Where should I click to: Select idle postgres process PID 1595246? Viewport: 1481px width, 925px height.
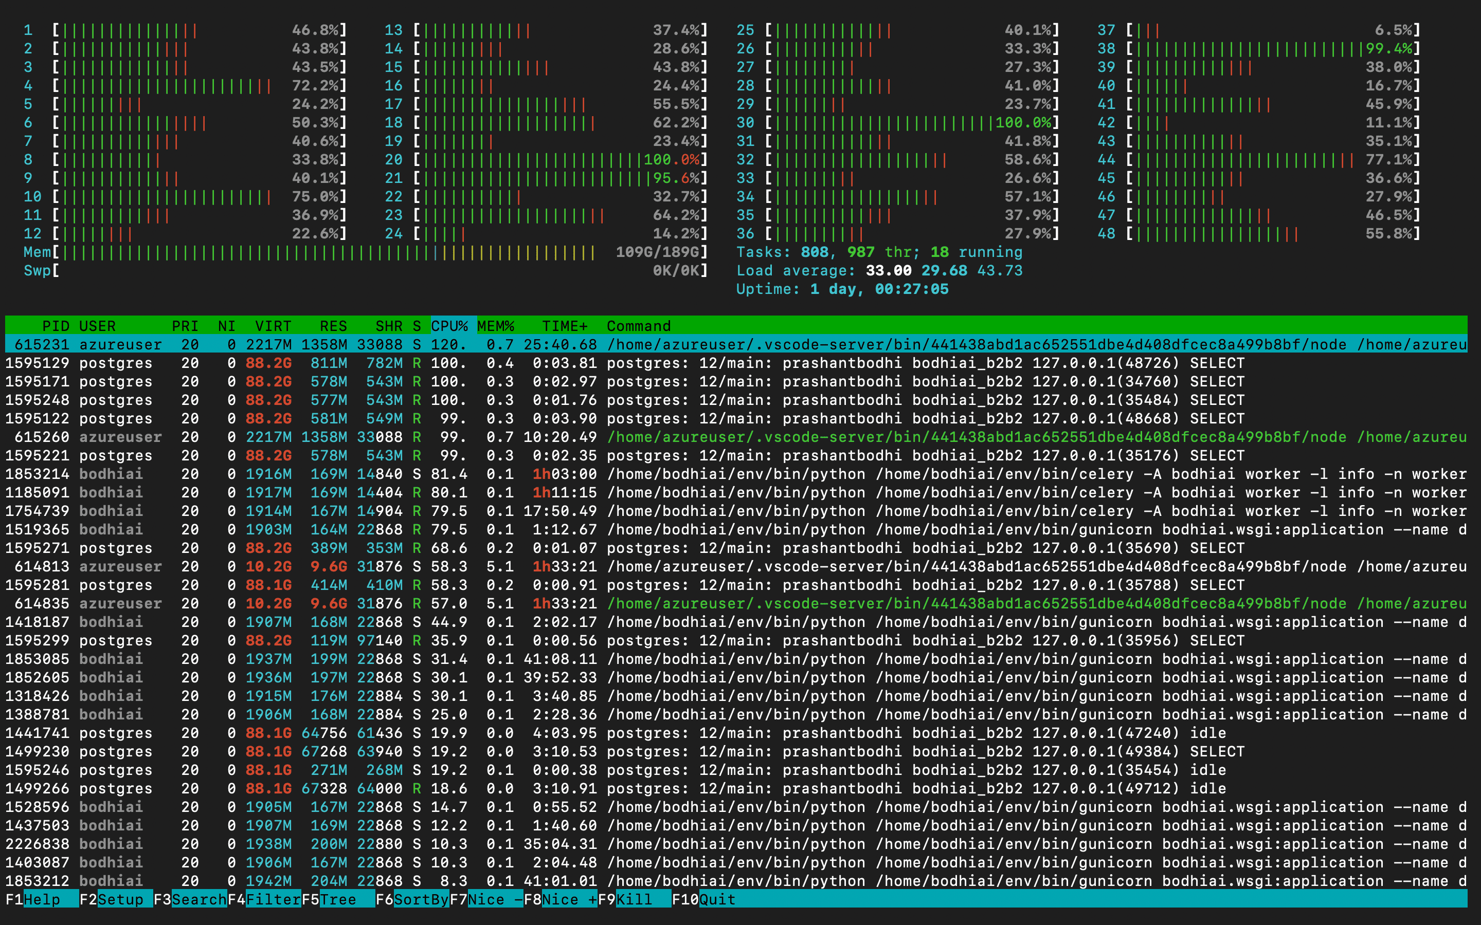tap(736, 770)
